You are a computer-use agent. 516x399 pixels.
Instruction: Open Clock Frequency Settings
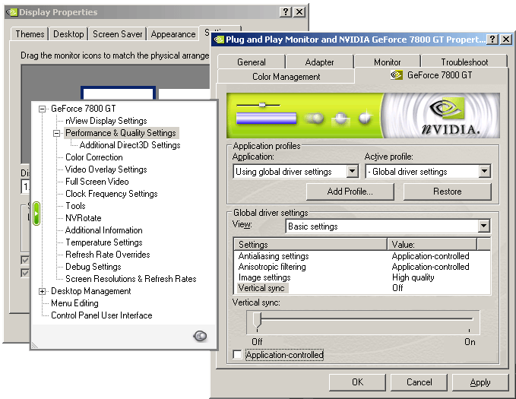click(x=111, y=194)
